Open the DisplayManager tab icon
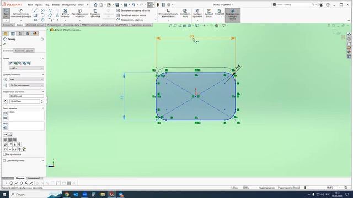The width and height of the screenshot is (353, 198). point(35,34)
